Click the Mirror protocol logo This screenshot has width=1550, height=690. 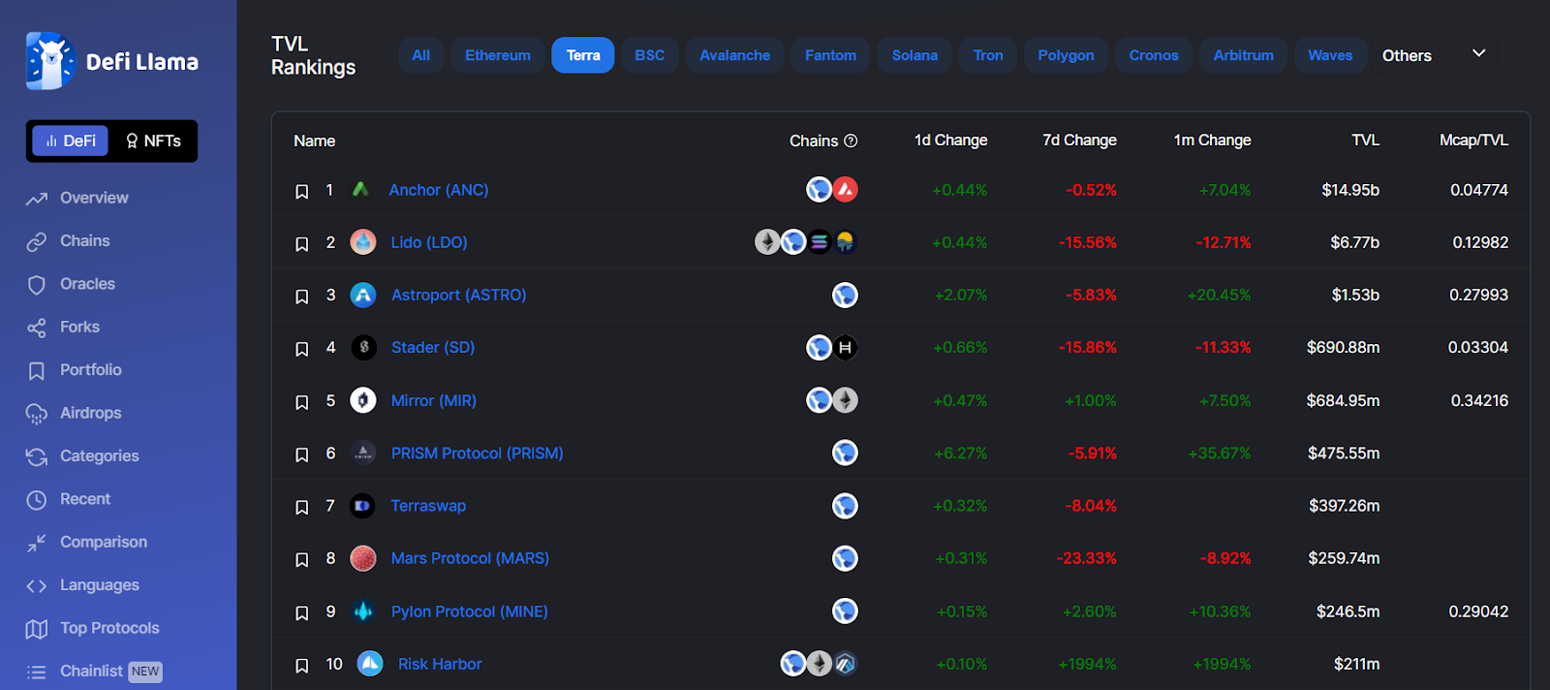coord(363,400)
